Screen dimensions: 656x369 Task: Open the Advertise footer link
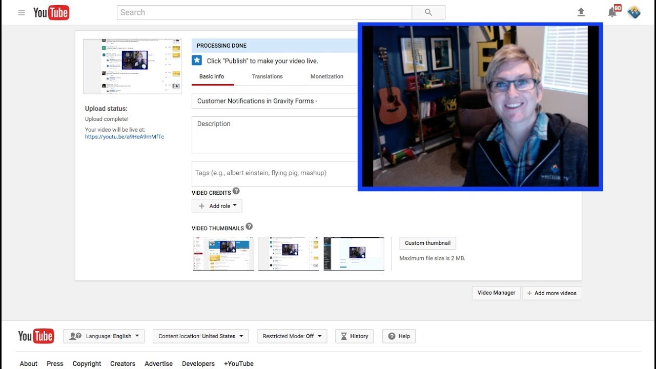(158, 363)
